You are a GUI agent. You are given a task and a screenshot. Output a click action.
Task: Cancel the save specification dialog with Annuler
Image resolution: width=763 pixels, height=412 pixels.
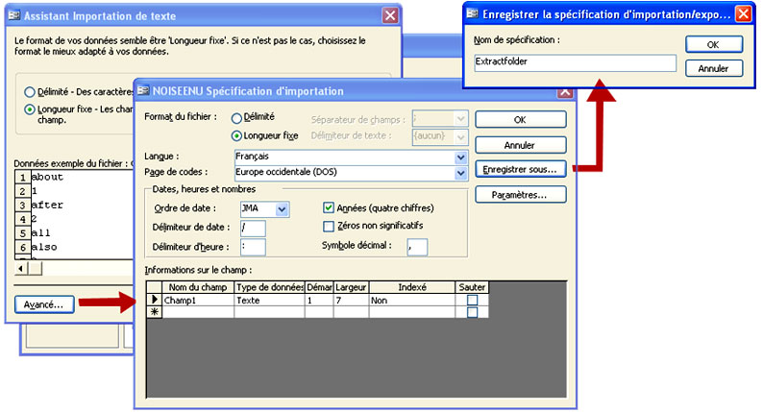[713, 68]
